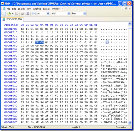Click last byte F0 in row 0000F0C0

96,122
